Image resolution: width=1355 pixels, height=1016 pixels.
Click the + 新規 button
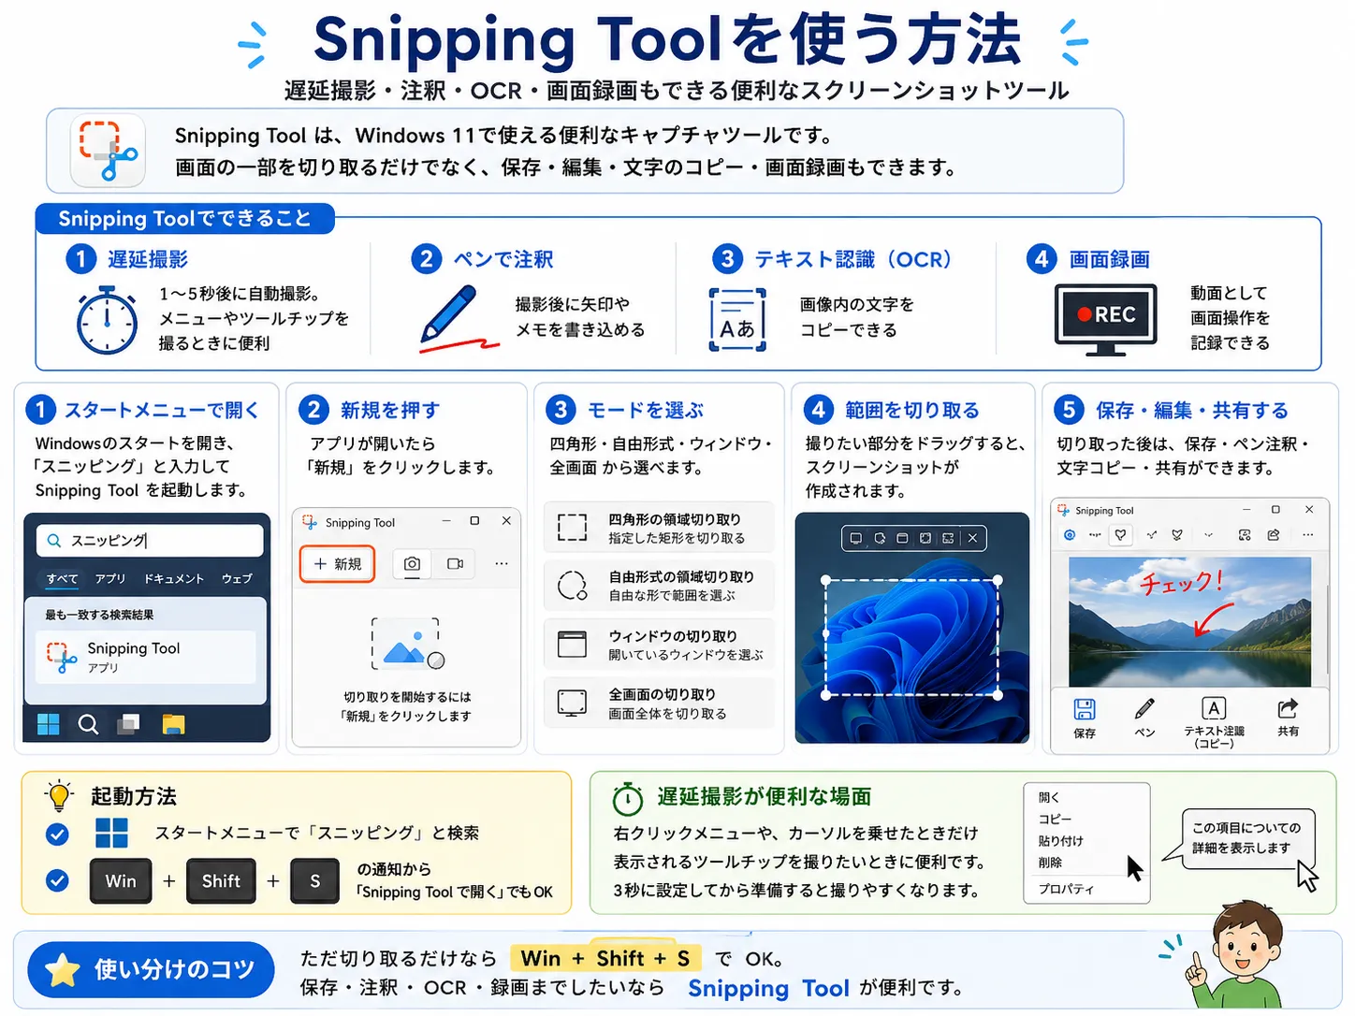338,564
